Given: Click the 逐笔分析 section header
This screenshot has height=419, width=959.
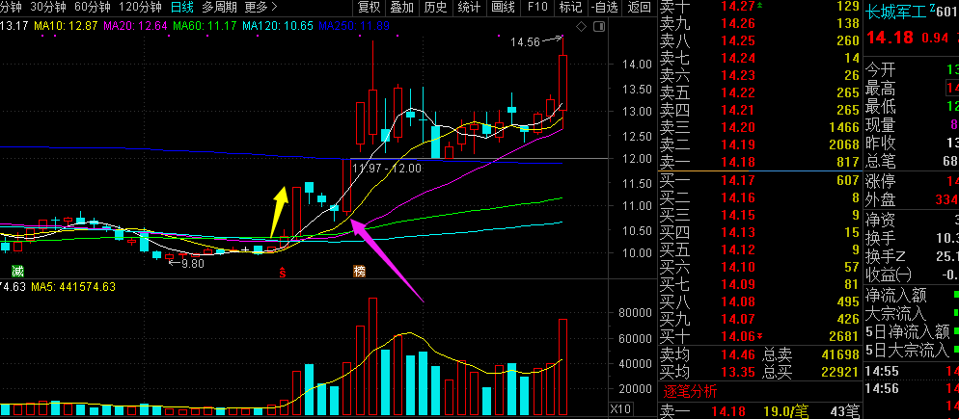Looking at the screenshot, I should click(691, 391).
